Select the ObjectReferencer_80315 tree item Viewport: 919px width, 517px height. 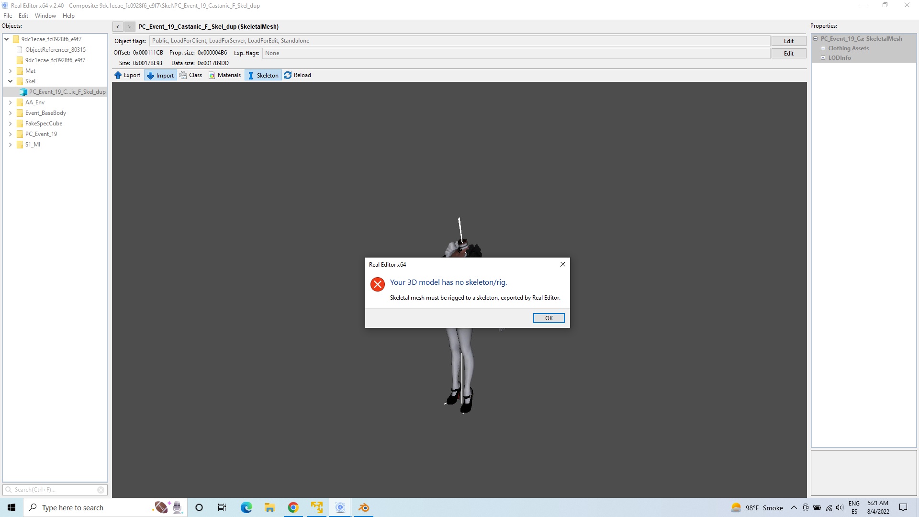click(55, 50)
